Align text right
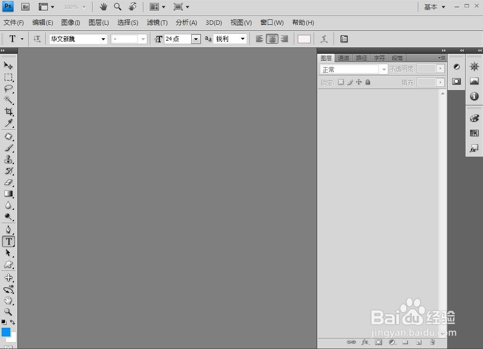This screenshot has width=483, height=349. point(285,39)
